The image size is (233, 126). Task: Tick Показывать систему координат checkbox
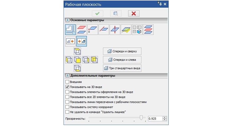tap(67, 107)
